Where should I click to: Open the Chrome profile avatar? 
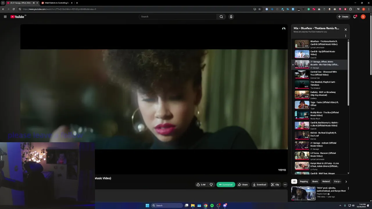363,9
